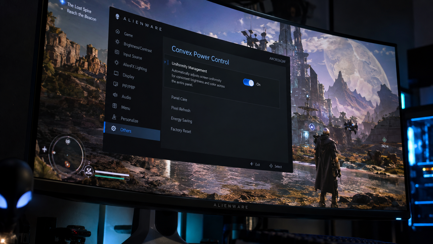Click the chevron beside Uniformity Management

tap(165, 62)
